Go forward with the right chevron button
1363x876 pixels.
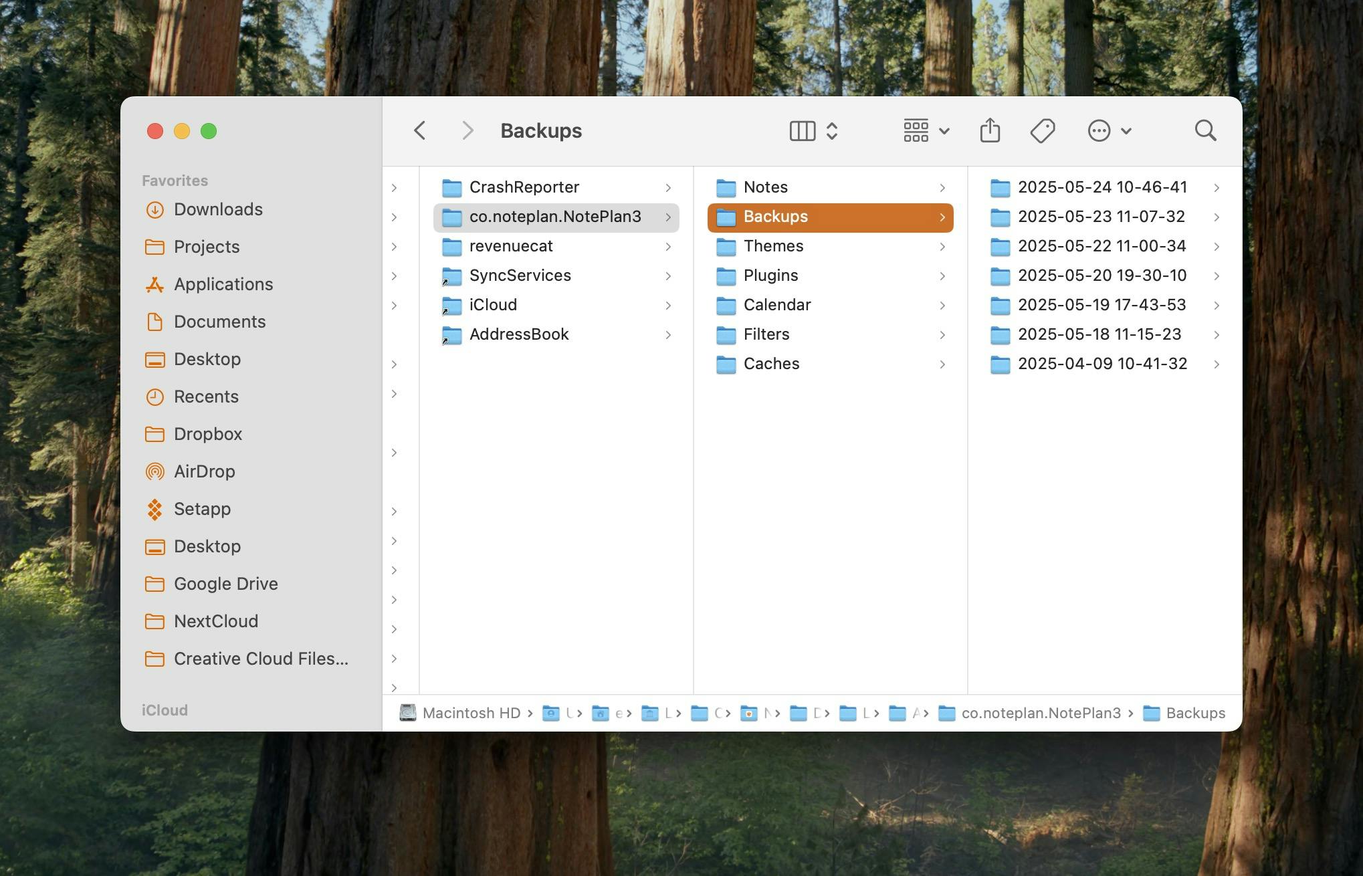pos(467,131)
